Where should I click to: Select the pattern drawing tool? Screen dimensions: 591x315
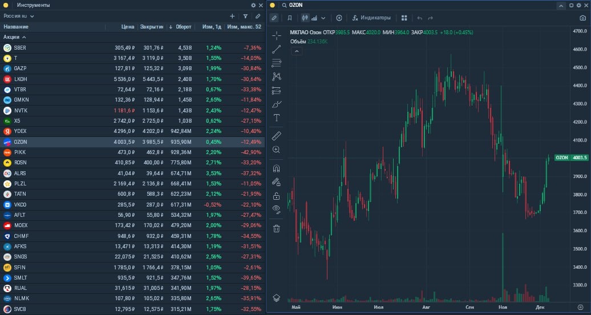[276, 76]
